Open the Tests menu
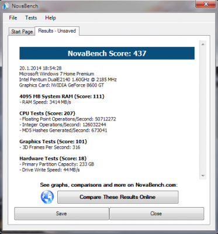 click(x=31, y=18)
